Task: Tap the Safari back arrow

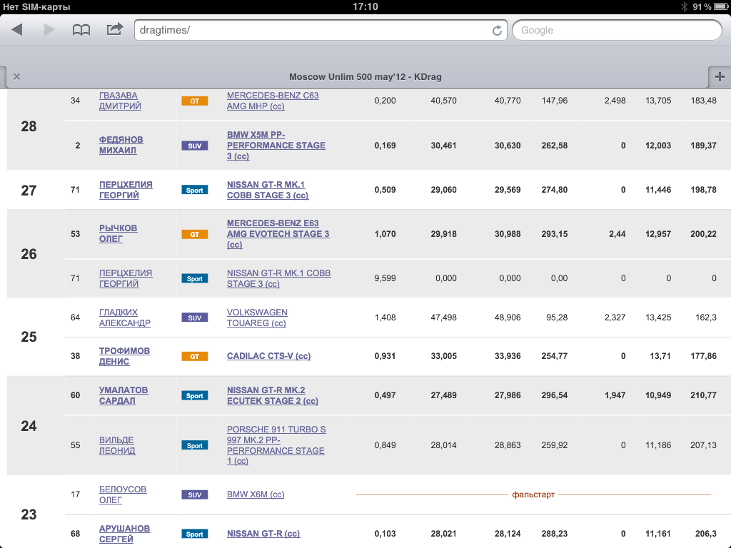Action: point(17,30)
